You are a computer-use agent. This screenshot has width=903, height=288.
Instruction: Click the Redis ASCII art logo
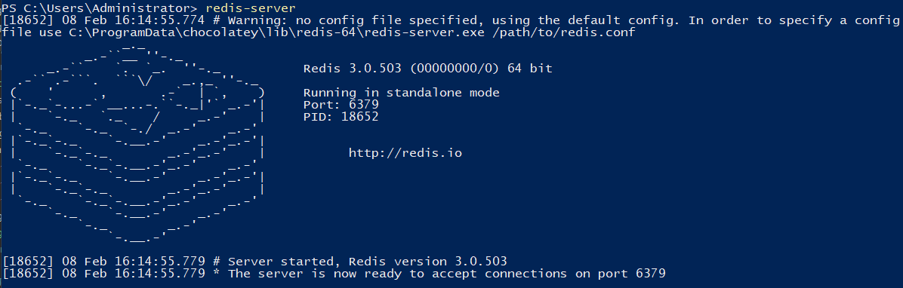point(137,144)
